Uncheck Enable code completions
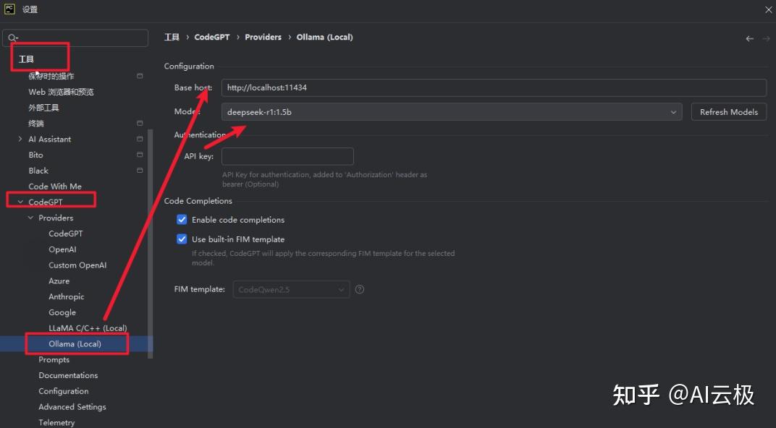 click(182, 219)
